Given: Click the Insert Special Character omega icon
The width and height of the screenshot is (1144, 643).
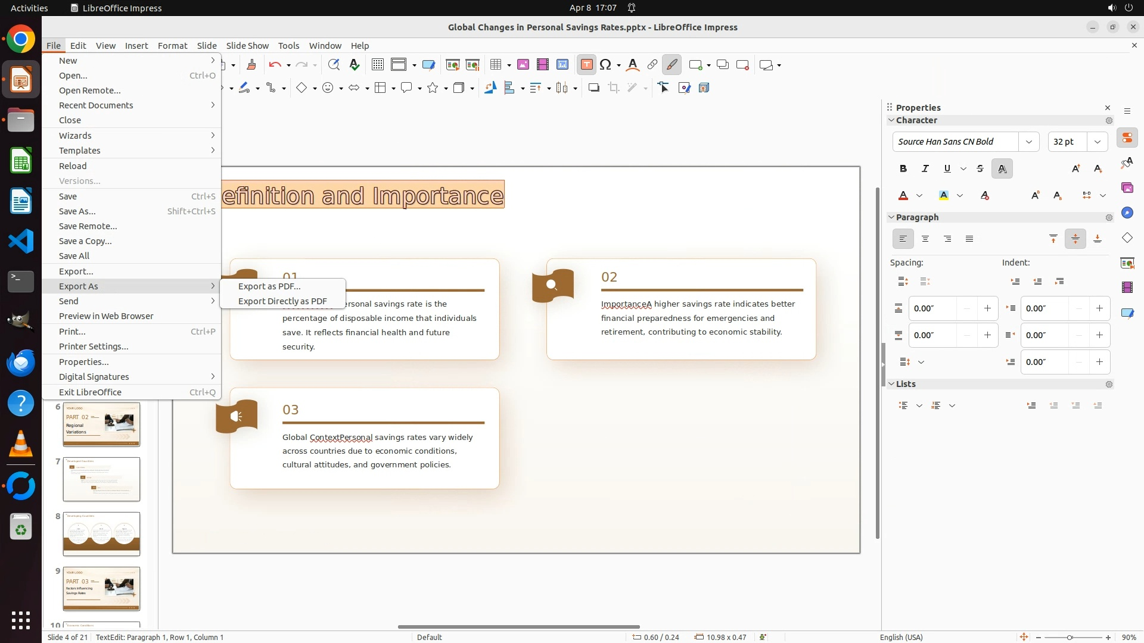Looking at the screenshot, I should point(605,65).
